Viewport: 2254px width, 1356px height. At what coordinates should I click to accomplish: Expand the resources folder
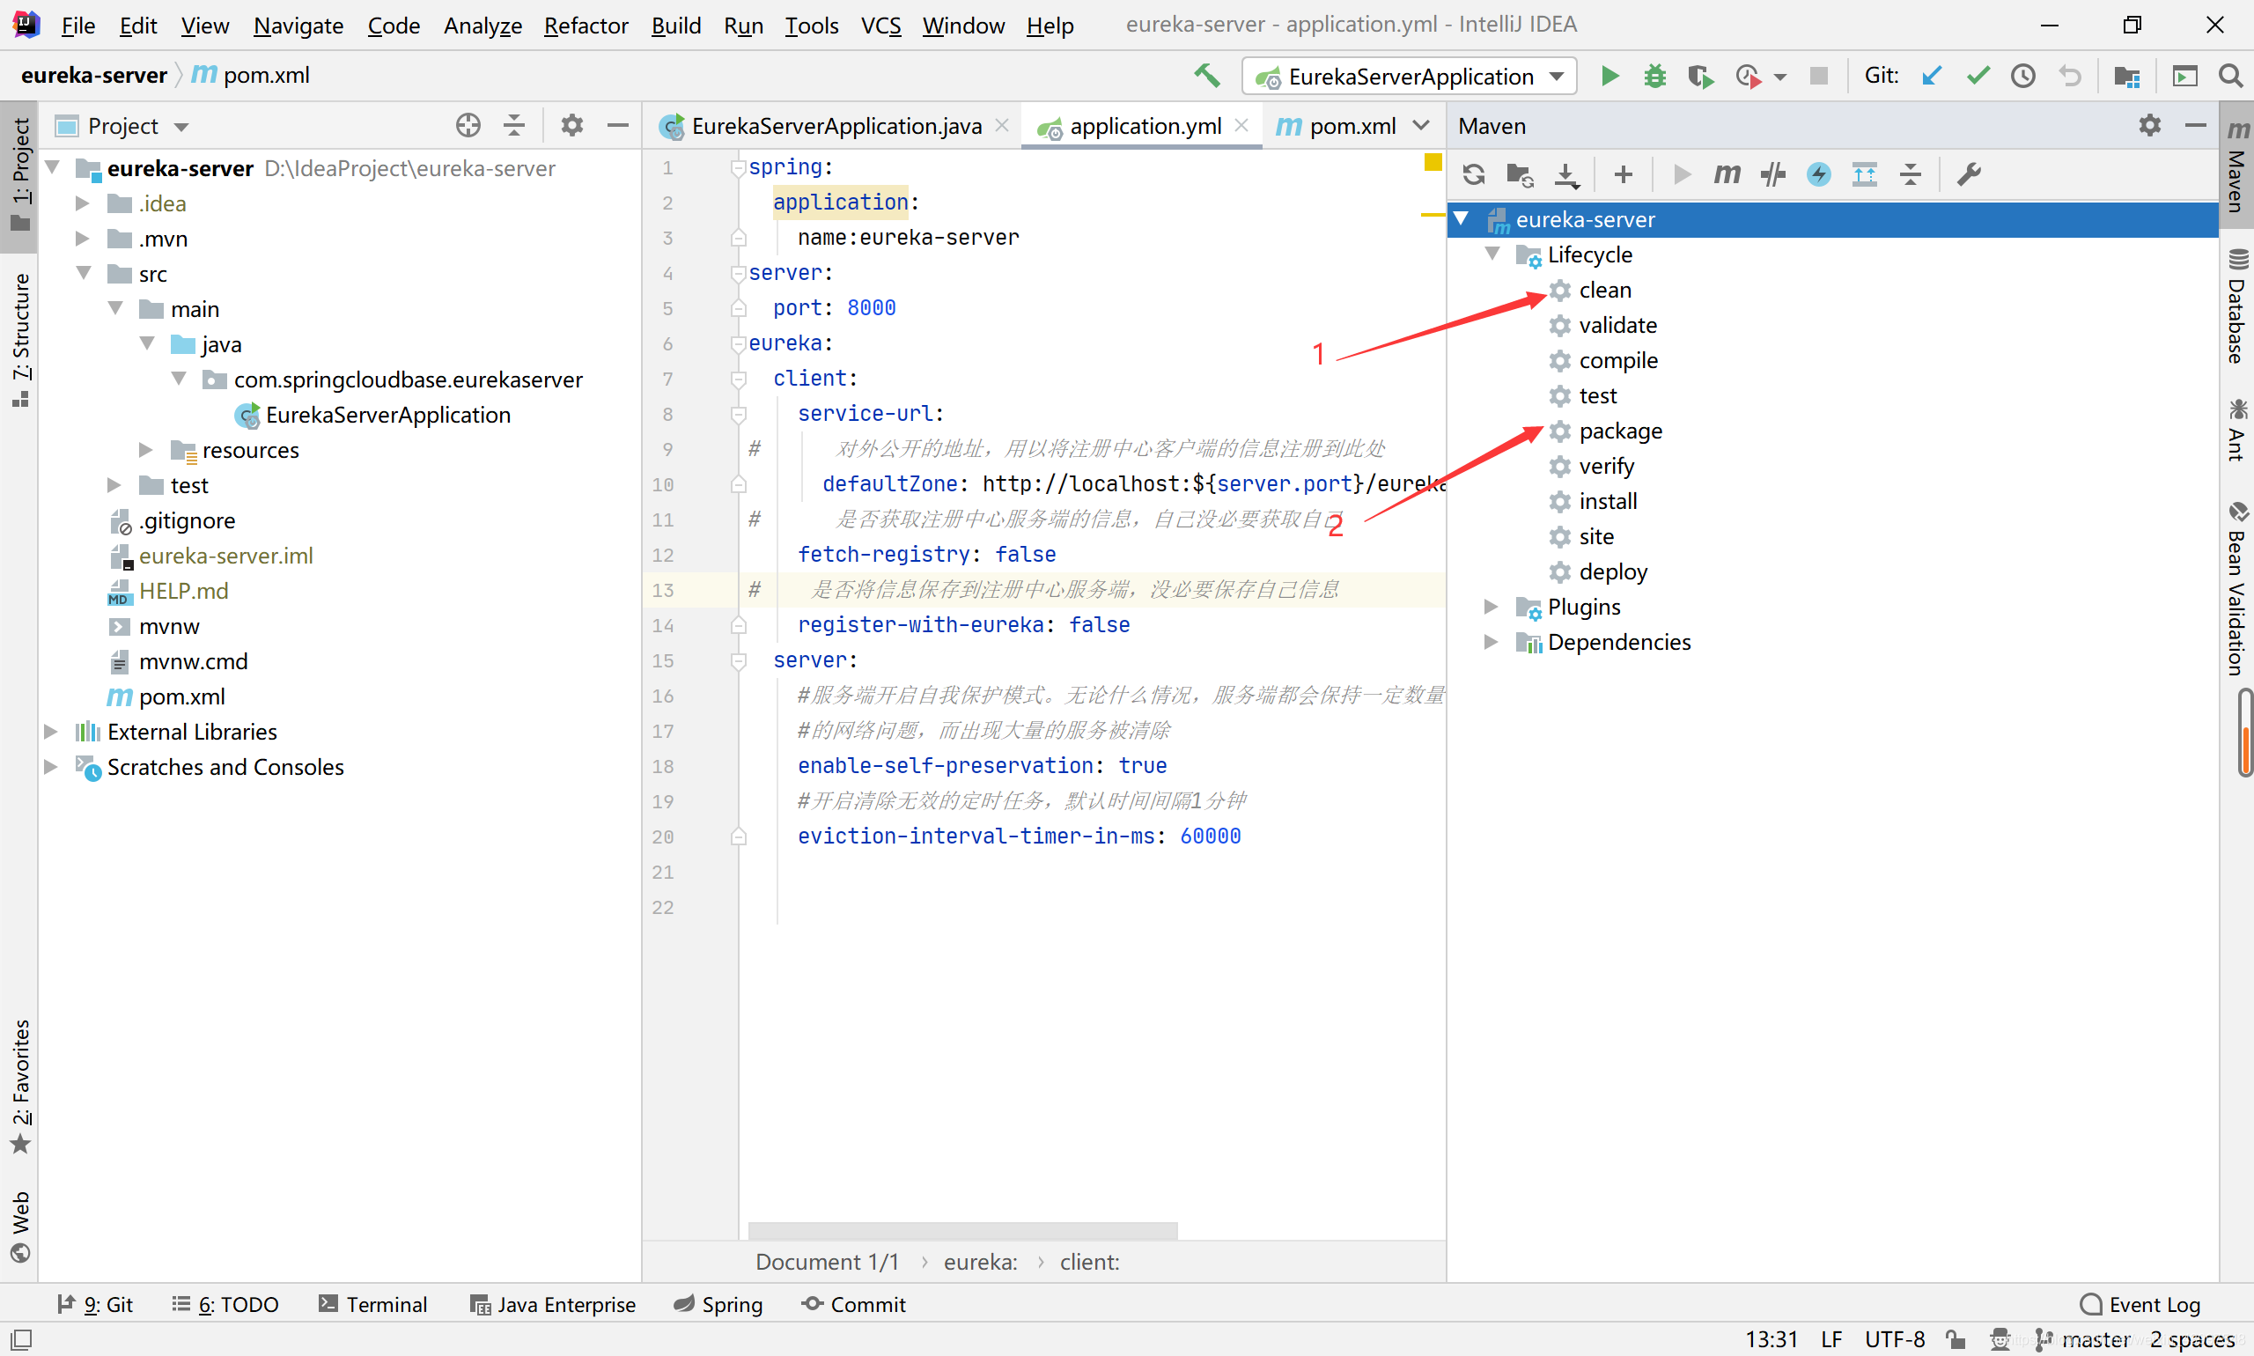click(145, 450)
